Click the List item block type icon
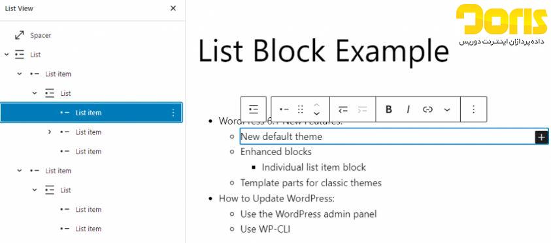This screenshot has height=243, width=551. tap(284, 109)
